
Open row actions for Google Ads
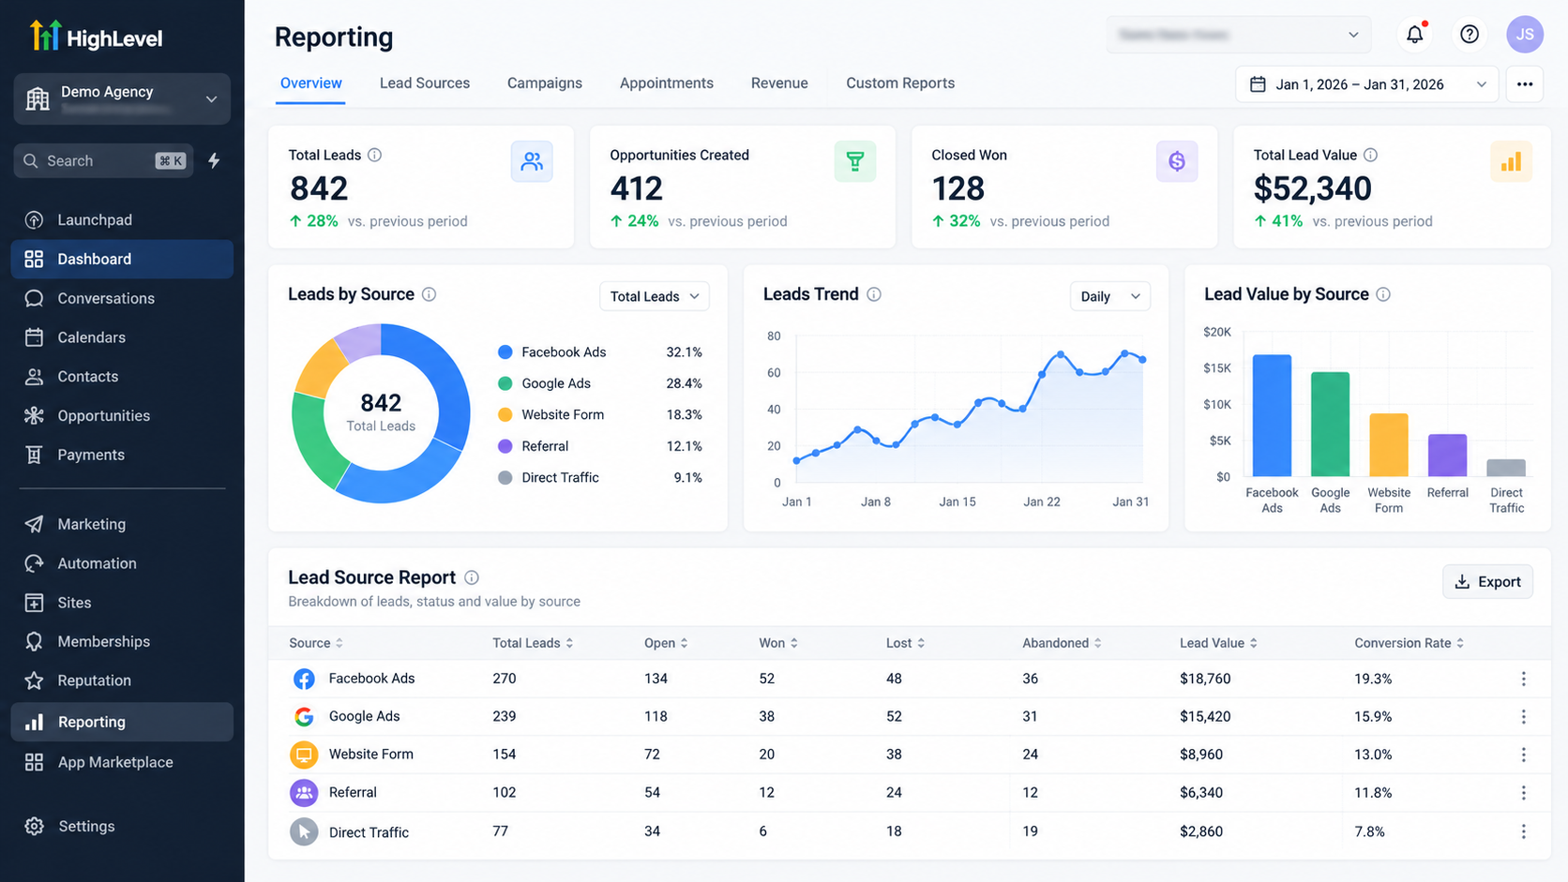pyautogui.click(x=1523, y=717)
